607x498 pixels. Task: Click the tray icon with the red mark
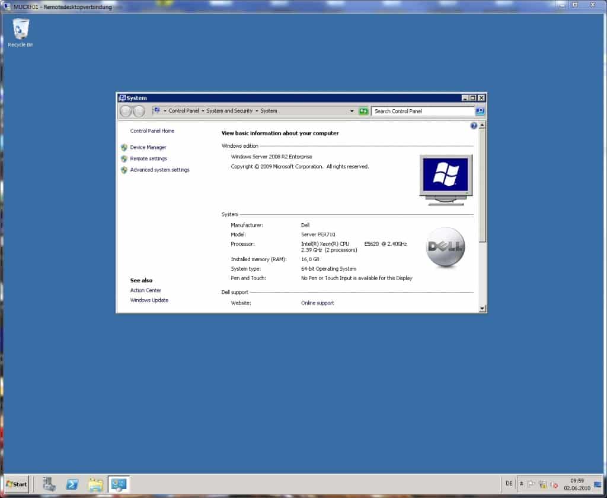tap(554, 485)
